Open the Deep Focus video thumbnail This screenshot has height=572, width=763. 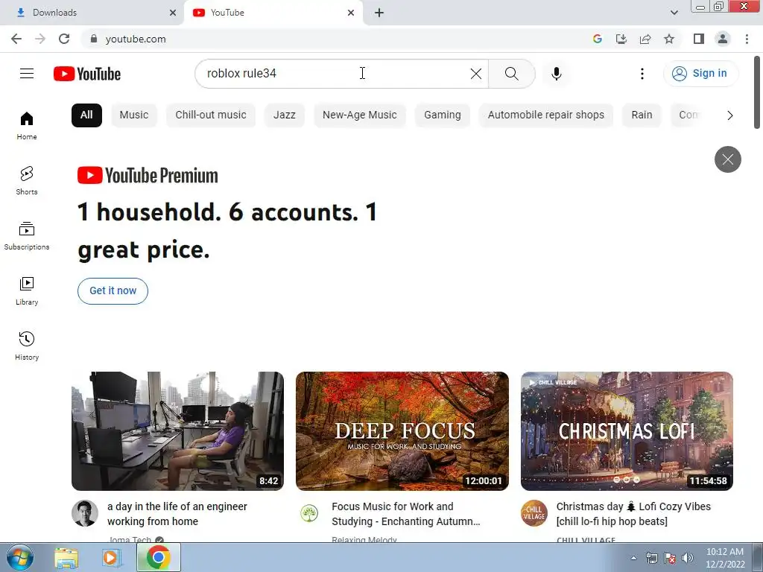pyautogui.click(x=402, y=431)
